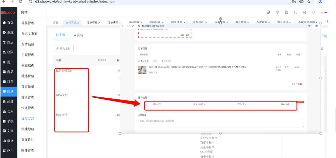
Task: Reload the adminvkvydv.php admin page
Action: tap(20, 2)
